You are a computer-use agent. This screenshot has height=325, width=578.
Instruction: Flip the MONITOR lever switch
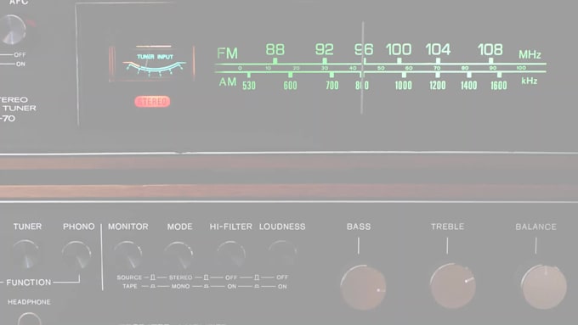point(127,255)
